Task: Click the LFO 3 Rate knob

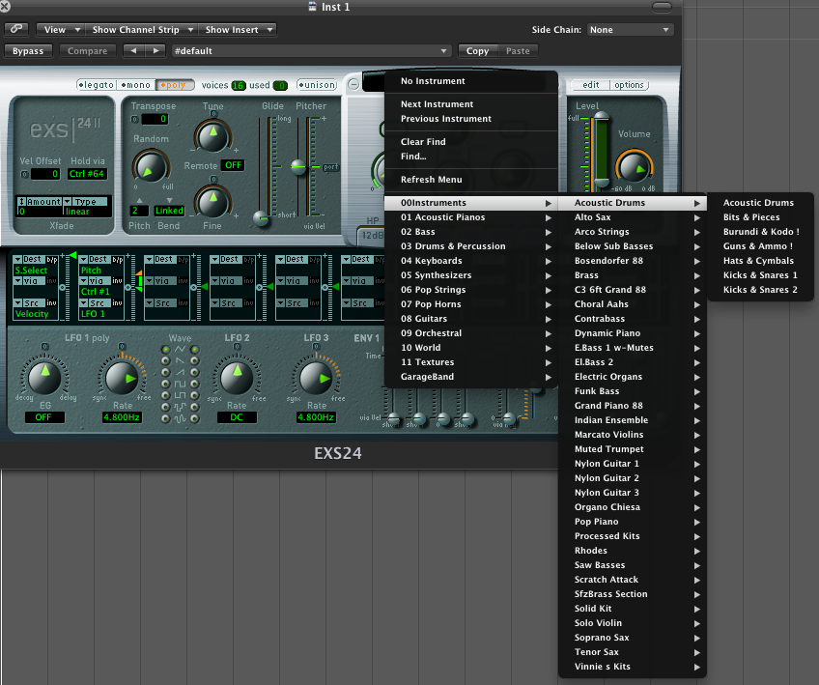Action: pos(316,377)
